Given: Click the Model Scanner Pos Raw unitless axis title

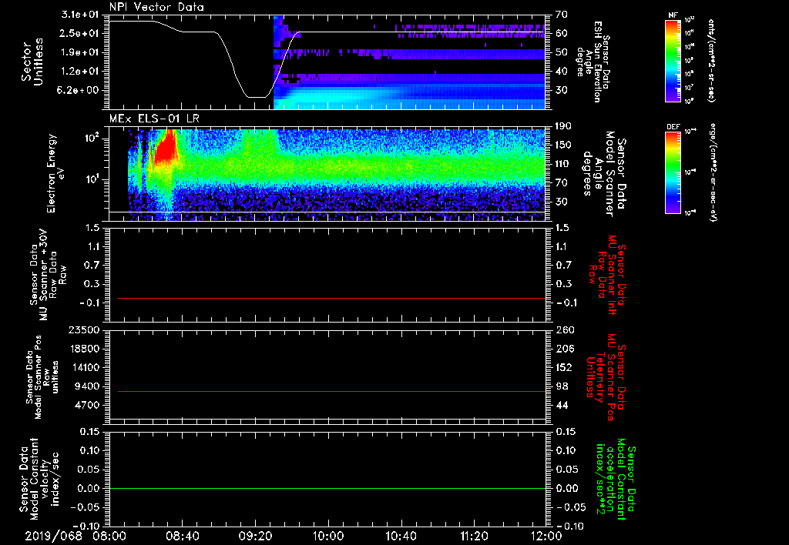Looking at the screenshot, I should pos(42,376).
